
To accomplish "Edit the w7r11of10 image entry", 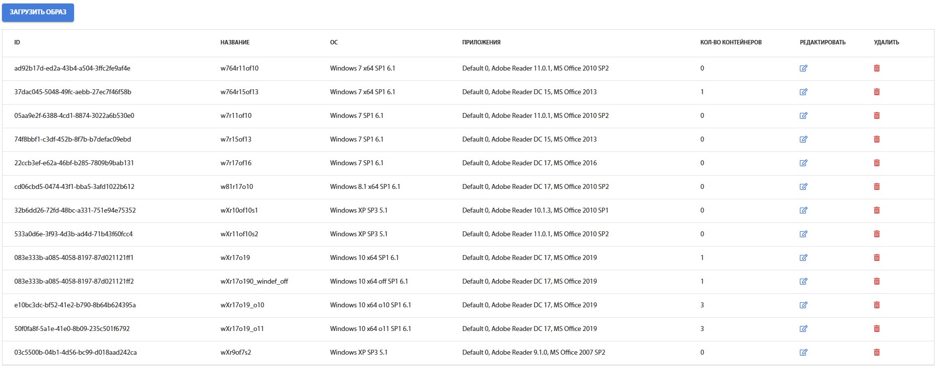I will click(803, 116).
